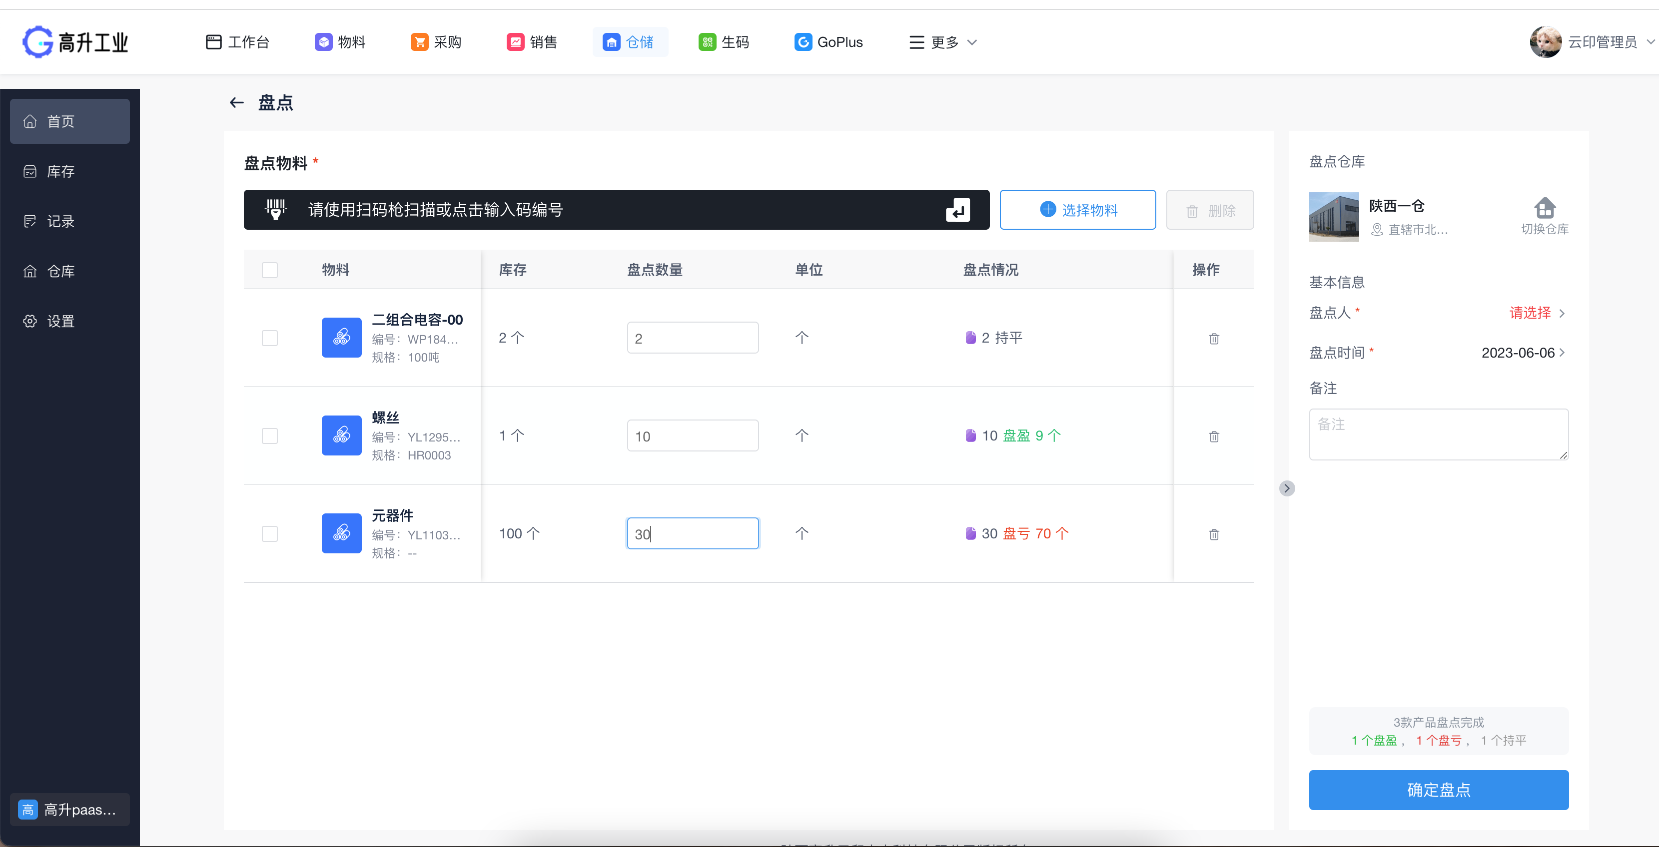Click the scan code input bar
This screenshot has width=1659, height=847.
(x=616, y=210)
